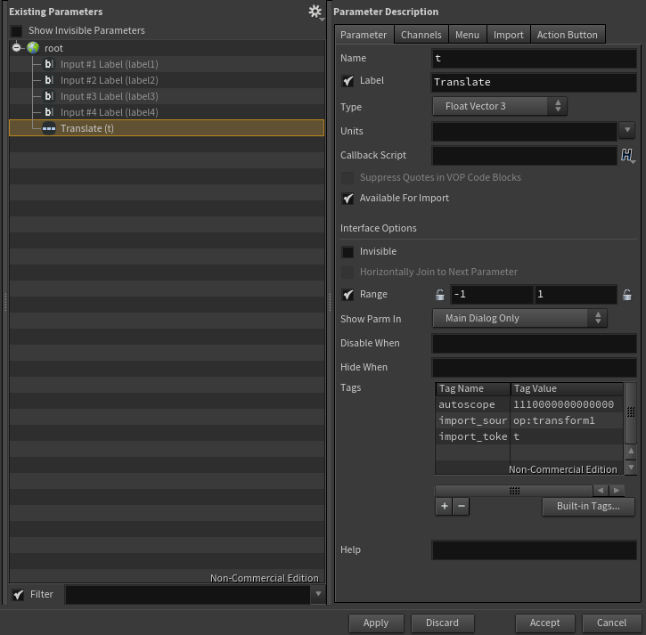Click the label icon of Input #4 Label

coord(49,112)
